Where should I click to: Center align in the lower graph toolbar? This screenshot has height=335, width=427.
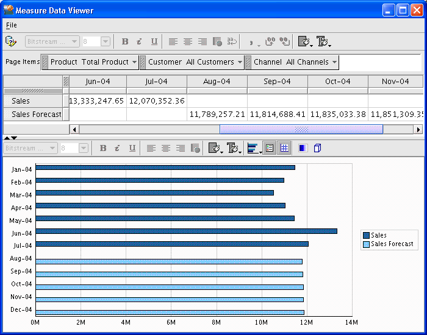[x=166, y=148]
